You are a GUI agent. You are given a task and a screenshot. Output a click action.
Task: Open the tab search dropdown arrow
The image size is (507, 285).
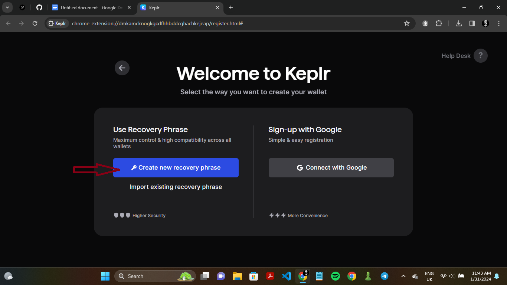click(x=7, y=7)
